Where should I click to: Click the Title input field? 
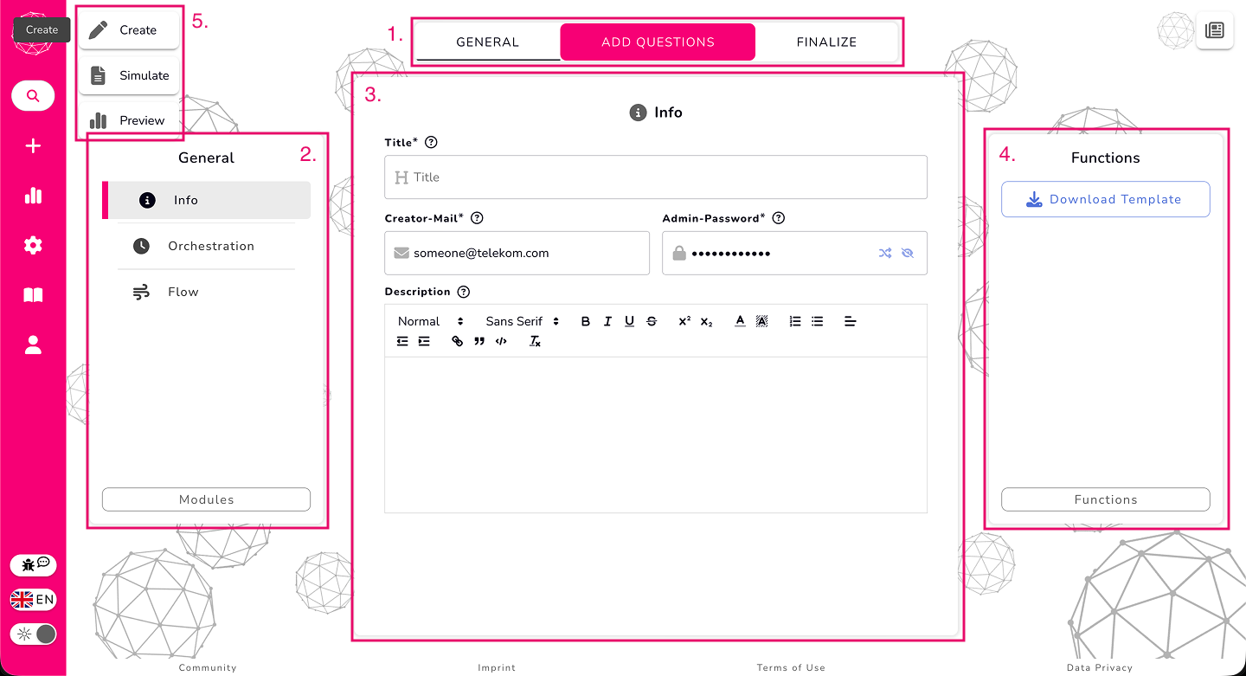click(x=655, y=177)
